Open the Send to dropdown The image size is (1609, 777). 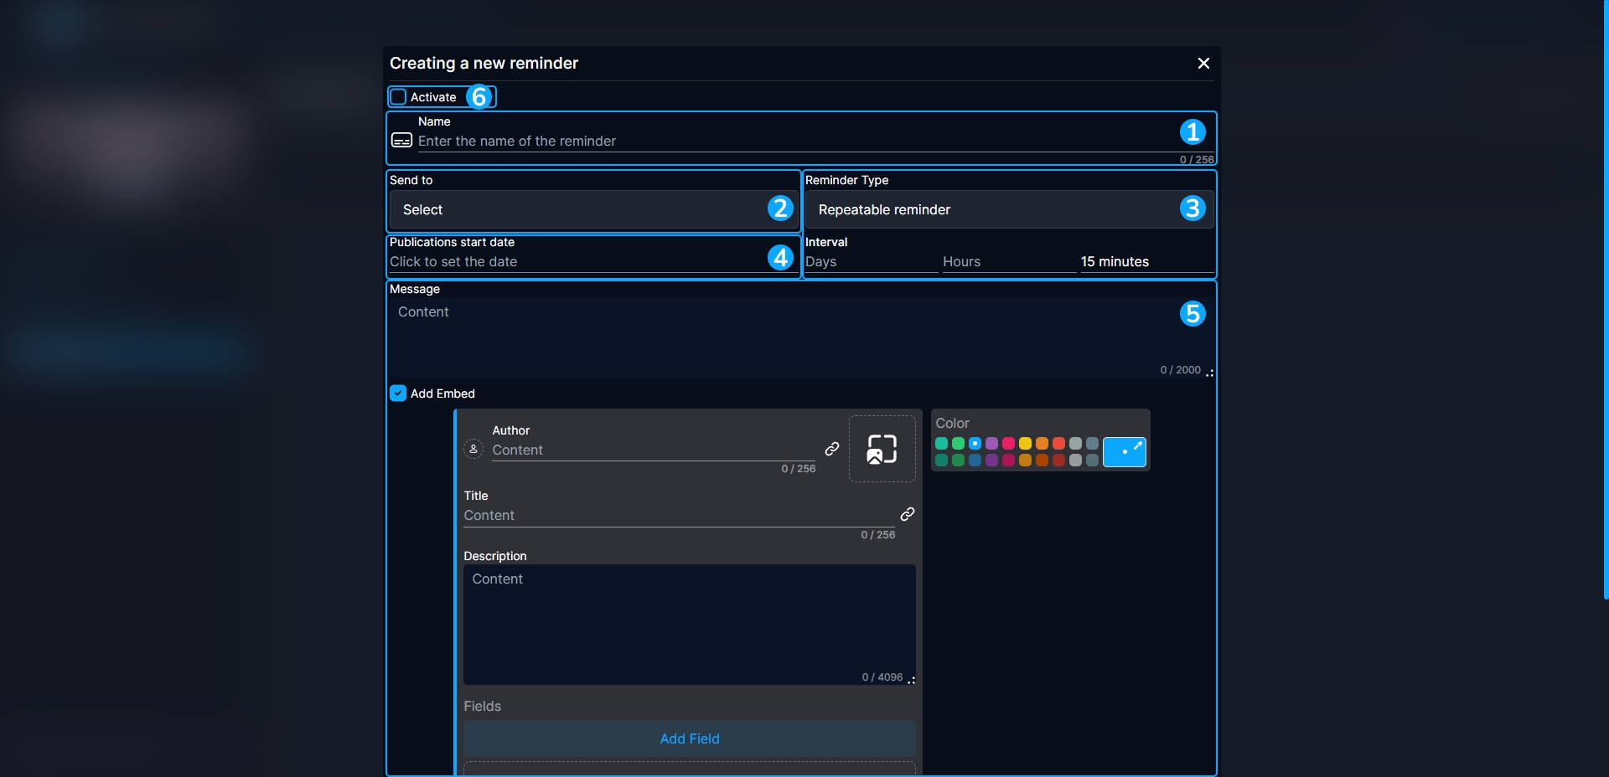tap(578, 209)
